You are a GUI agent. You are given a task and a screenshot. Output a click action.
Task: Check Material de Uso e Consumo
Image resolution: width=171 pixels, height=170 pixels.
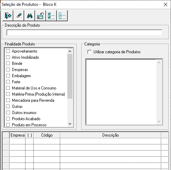(x=8, y=88)
